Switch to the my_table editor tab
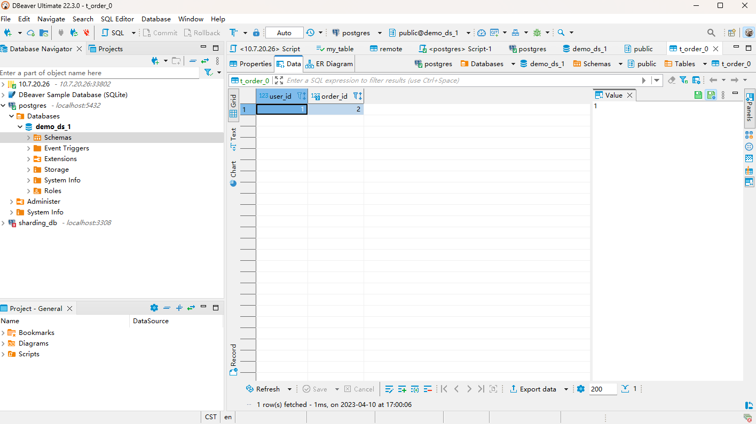The height and width of the screenshot is (424, 756). pyautogui.click(x=335, y=49)
